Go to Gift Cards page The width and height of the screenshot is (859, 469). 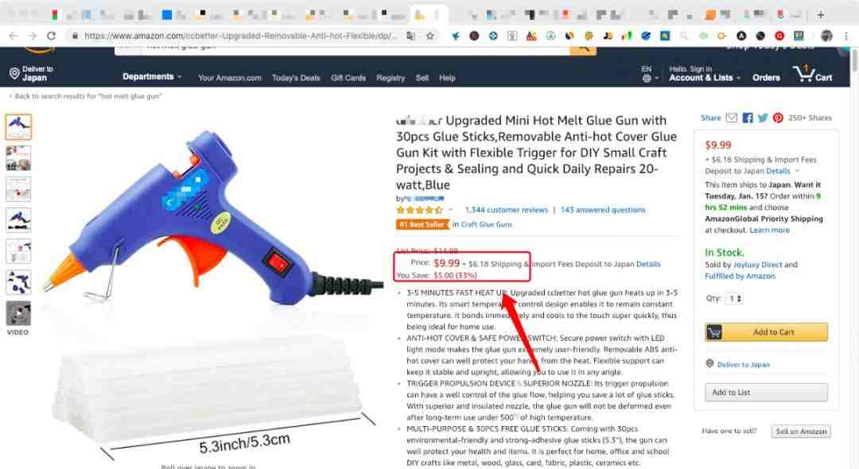(348, 78)
